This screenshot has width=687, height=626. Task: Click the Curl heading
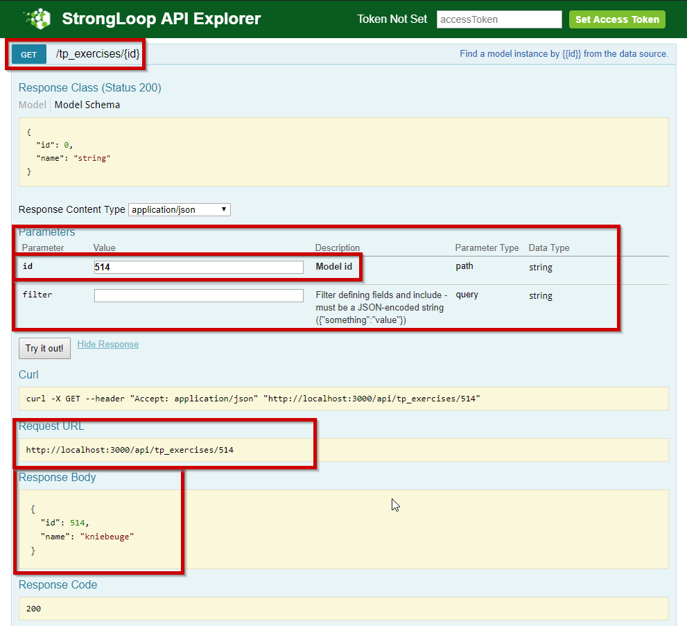coord(28,374)
